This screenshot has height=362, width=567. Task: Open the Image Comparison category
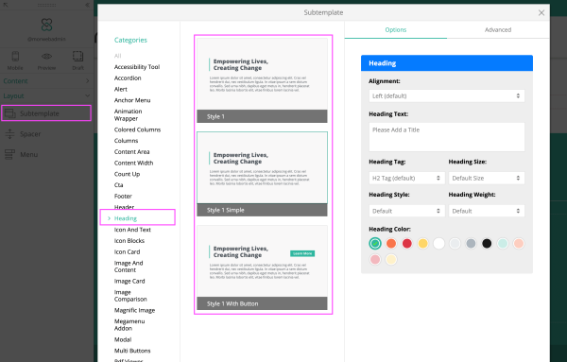tap(130, 296)
